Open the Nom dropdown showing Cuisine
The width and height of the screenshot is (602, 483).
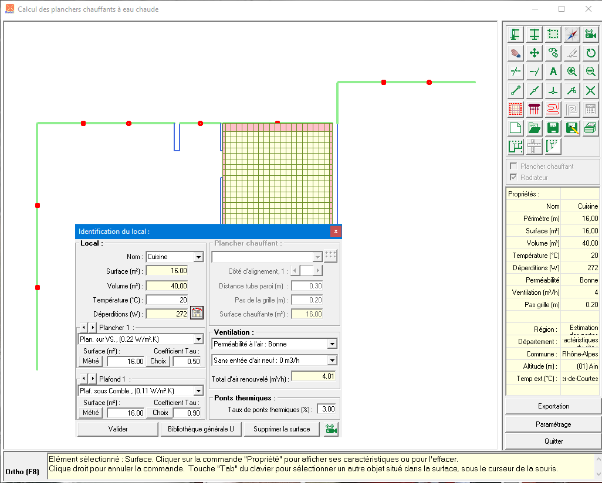(x=198, y=257)
